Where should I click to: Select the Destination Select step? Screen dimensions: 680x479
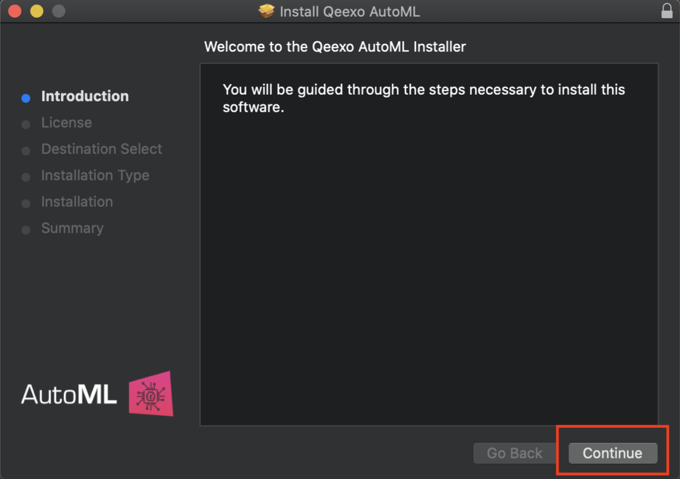(x=102, y=149)
